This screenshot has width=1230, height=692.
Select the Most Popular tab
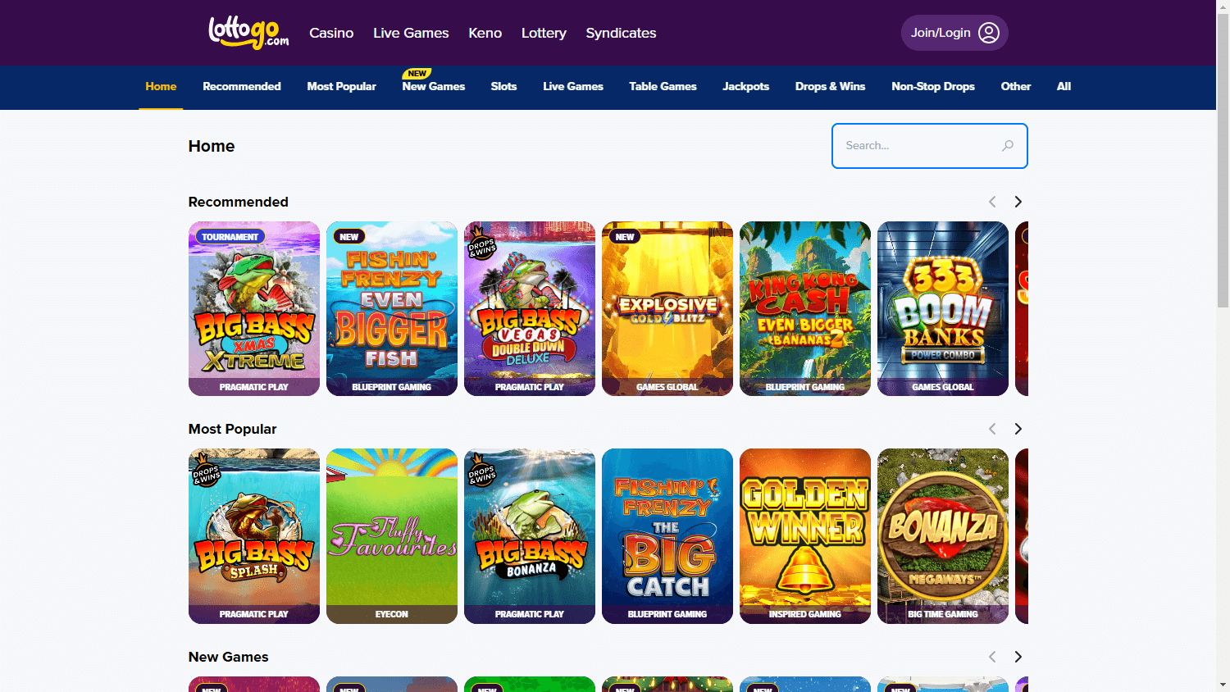click(x=342, y=86)
